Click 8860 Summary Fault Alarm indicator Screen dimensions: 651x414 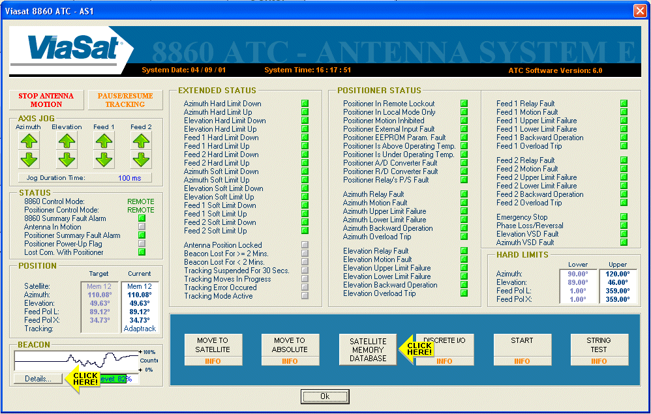(142, 218)
